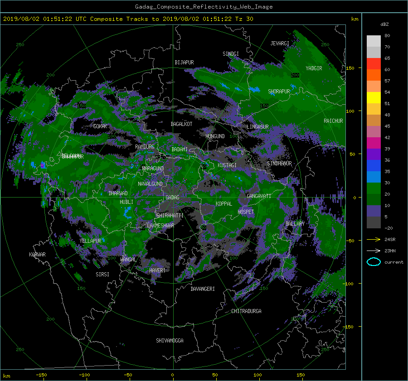Click the km unit label at bottom-left
Viewport: 408px width, 381px height.
pyautogui.click(x=6, y=376)
